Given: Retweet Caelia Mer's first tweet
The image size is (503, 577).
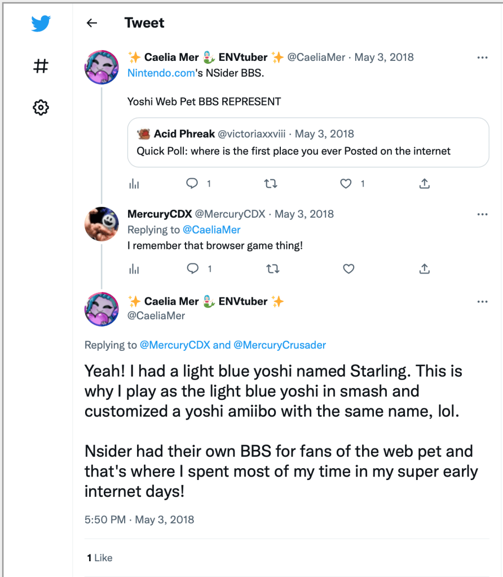Looking at the screenshot, I should (x=271, y=183).
